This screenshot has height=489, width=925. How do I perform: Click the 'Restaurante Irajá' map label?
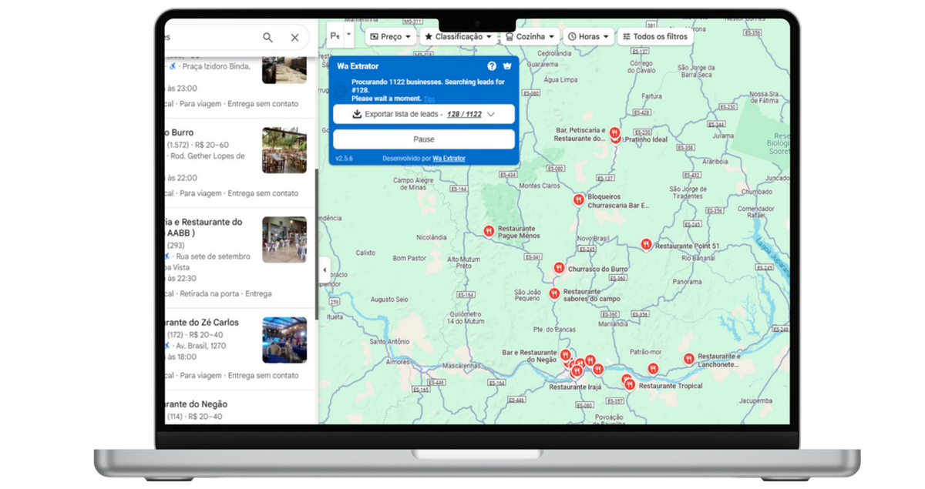(x=575, y=387)
